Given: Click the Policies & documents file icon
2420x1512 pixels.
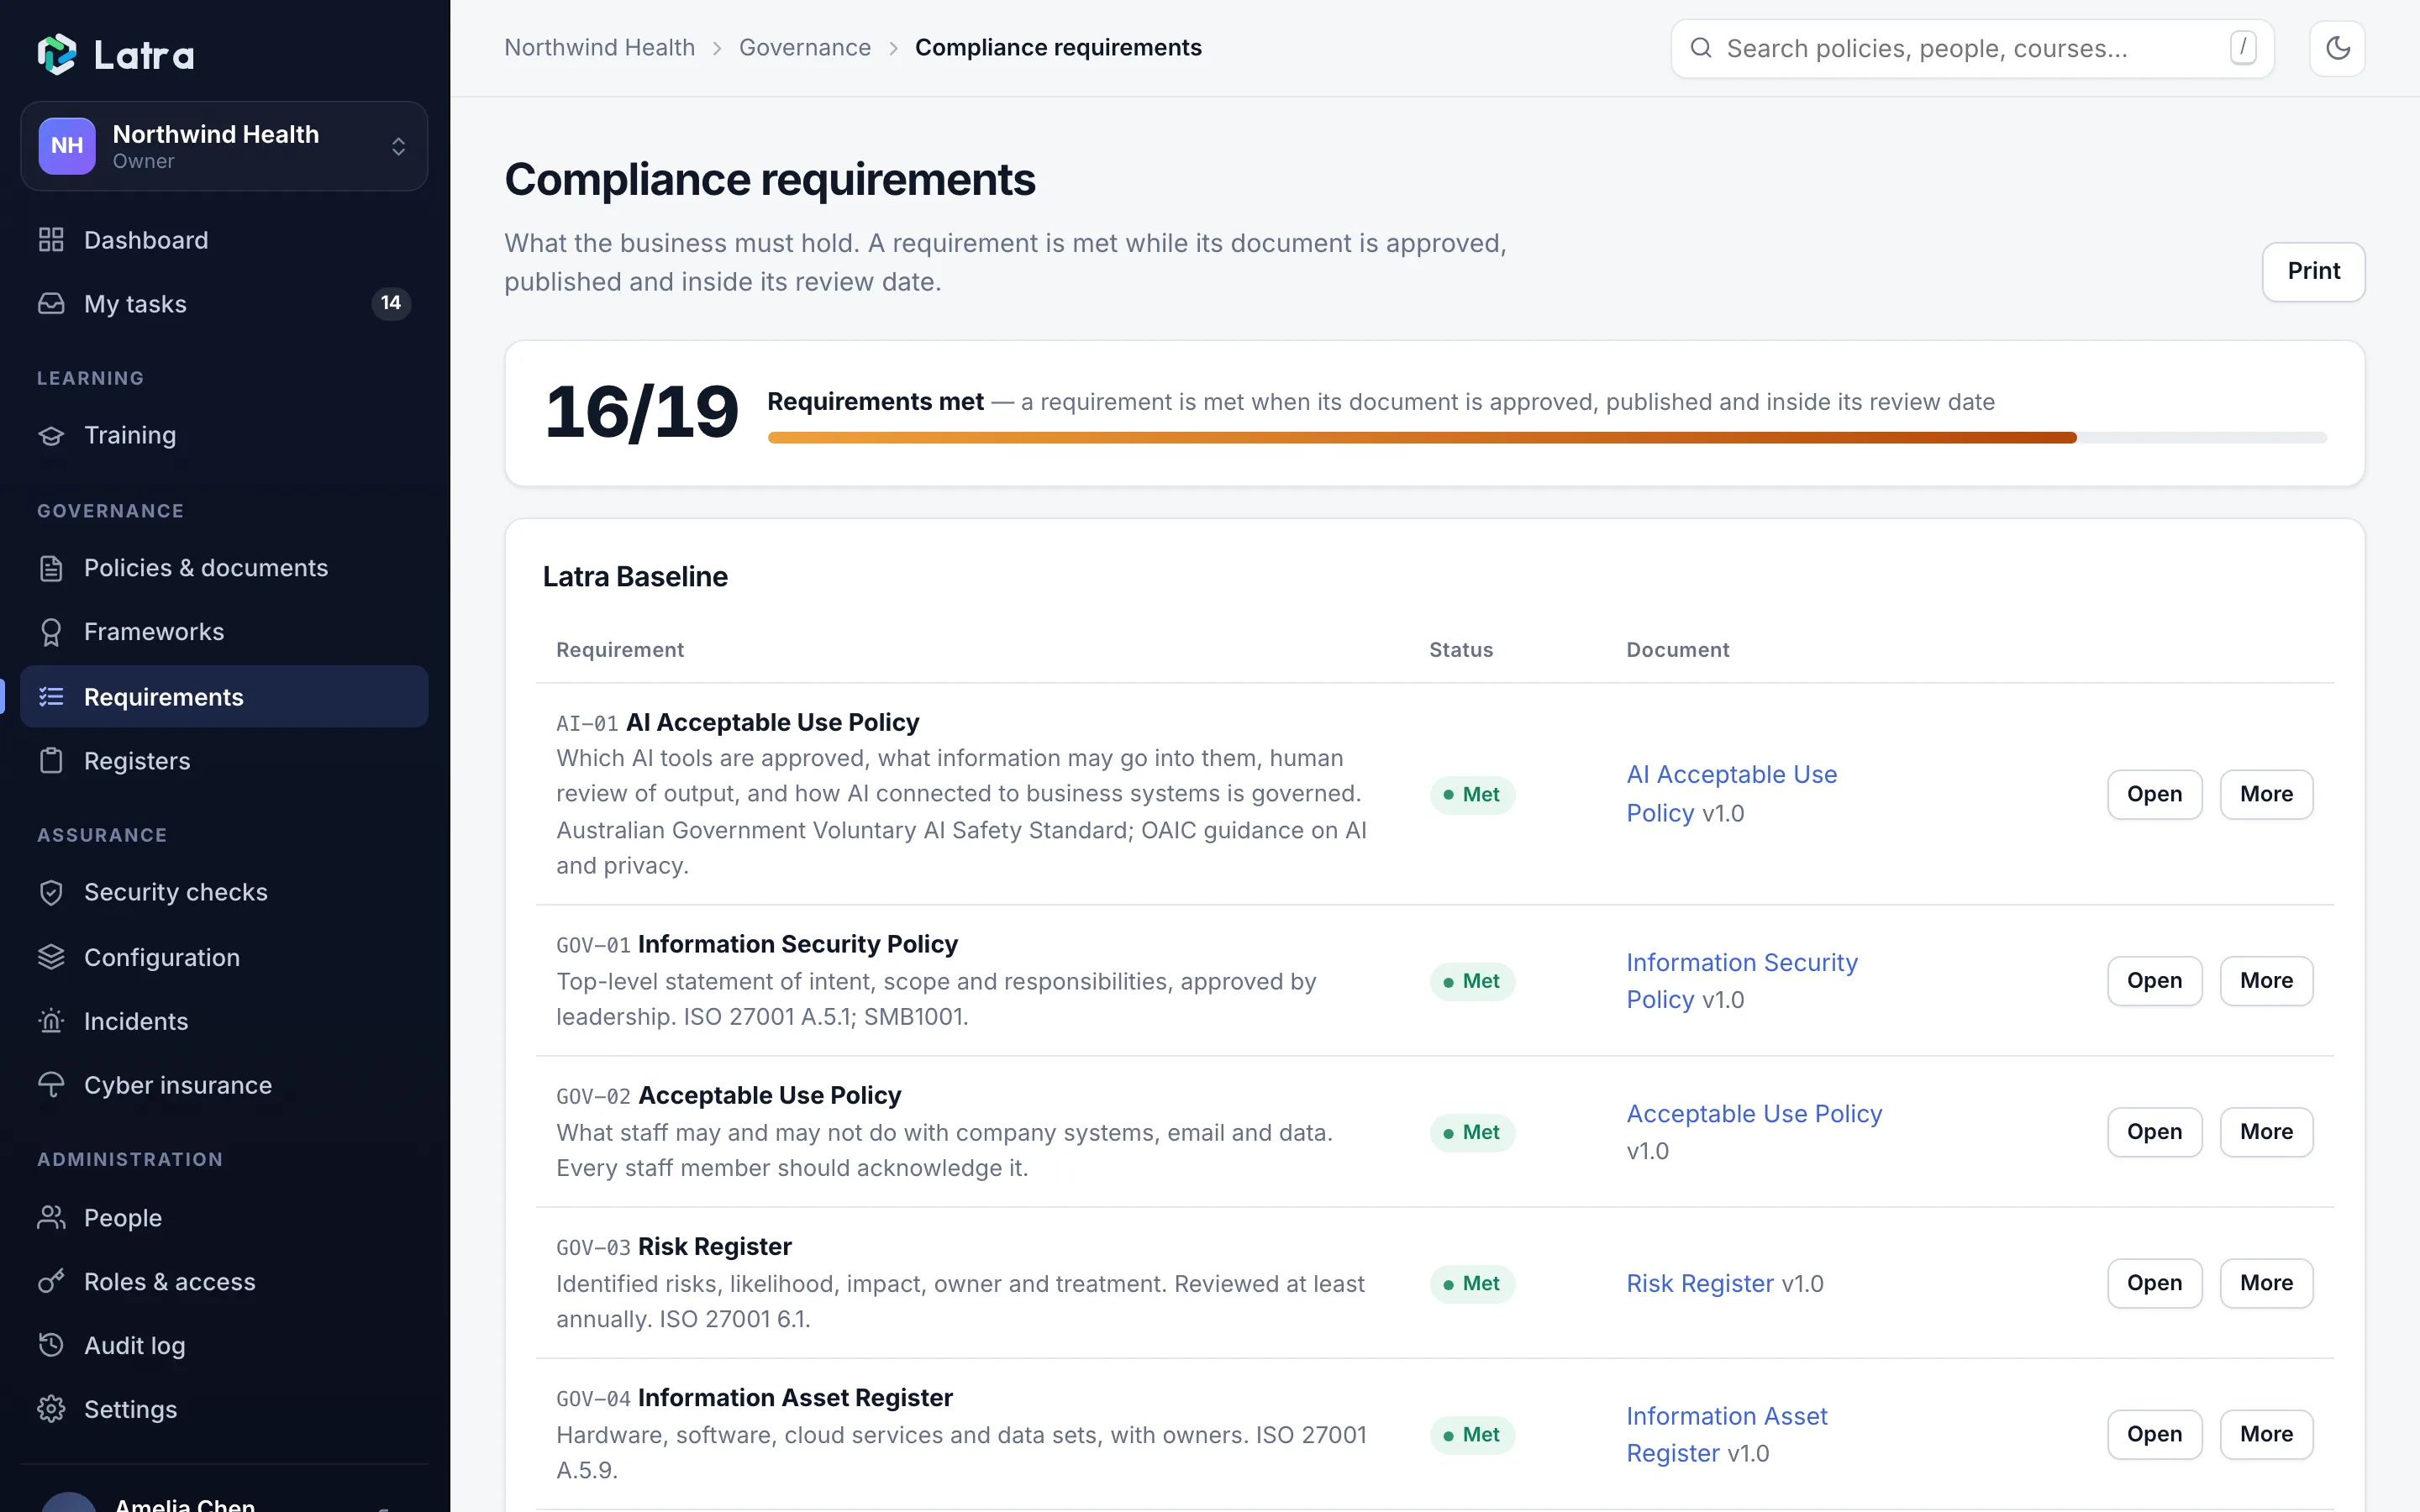Looking at the screenshot, I should 51,568.
